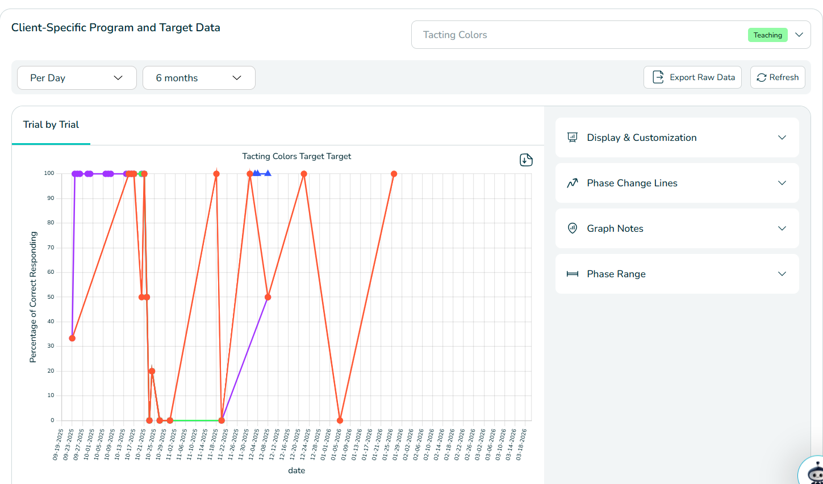823x484 pixels.
Task: Click the Teaching status badge
Action: 767,35
